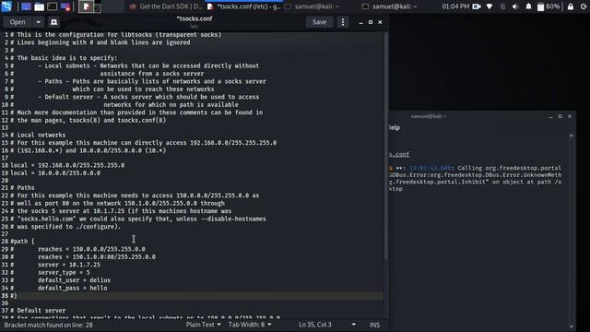Screen dimensions: 590x332
Task: Create a new document tab in gedit
Action: [x=53, y=22]
